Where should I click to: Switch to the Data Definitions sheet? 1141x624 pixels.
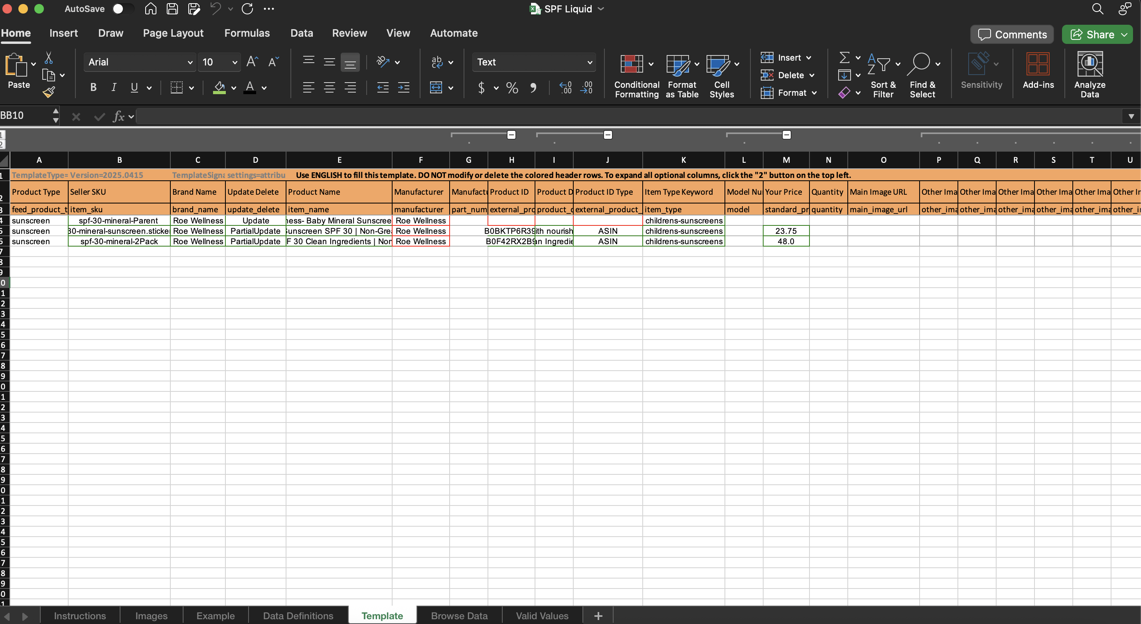tap(298, 616)
